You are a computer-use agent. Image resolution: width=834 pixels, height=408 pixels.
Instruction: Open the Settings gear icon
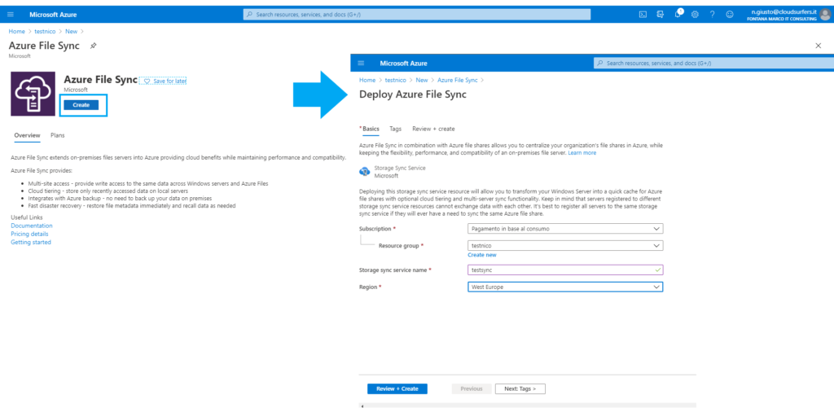[695, 15]
